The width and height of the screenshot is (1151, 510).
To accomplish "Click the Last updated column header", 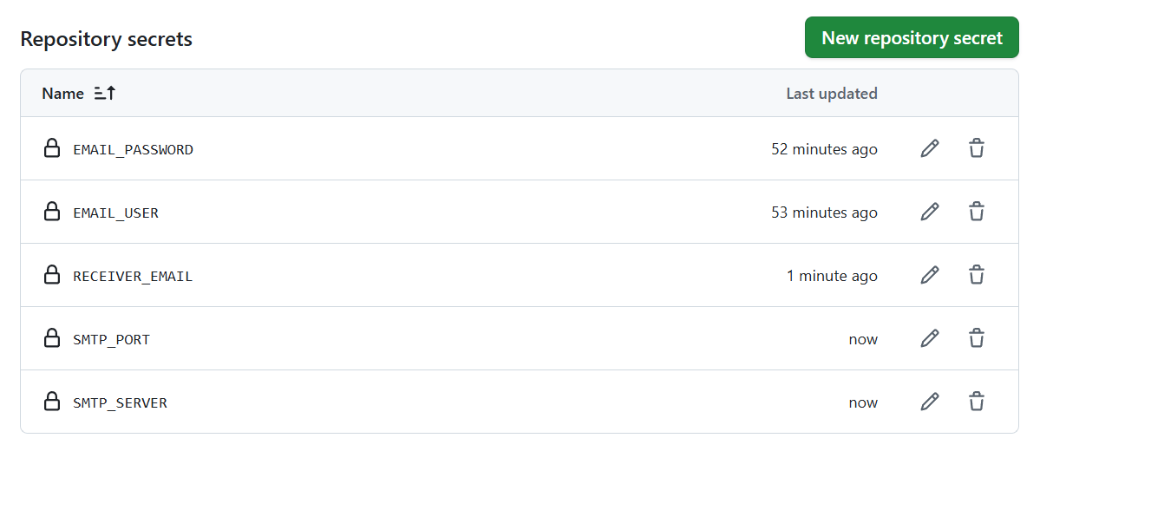I will (831, 94).
